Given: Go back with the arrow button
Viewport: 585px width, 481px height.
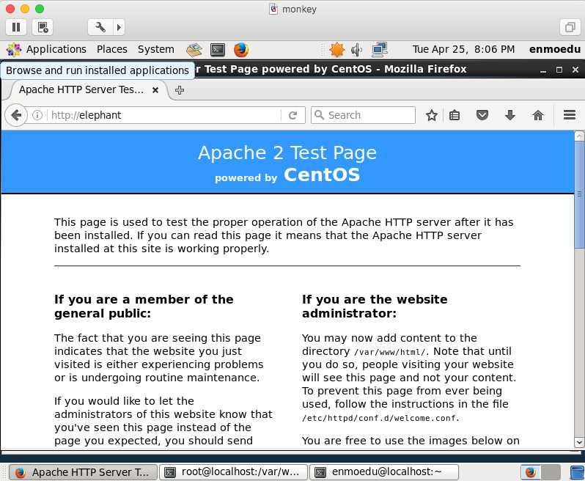Looking at the screenshot, I should click(16, 115).
